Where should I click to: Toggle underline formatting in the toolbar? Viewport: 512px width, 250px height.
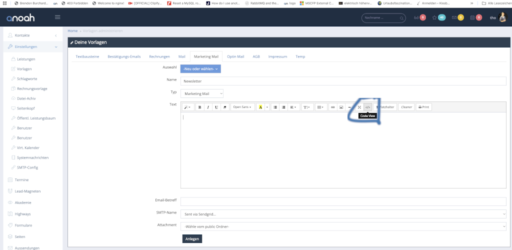pos(216,107)
